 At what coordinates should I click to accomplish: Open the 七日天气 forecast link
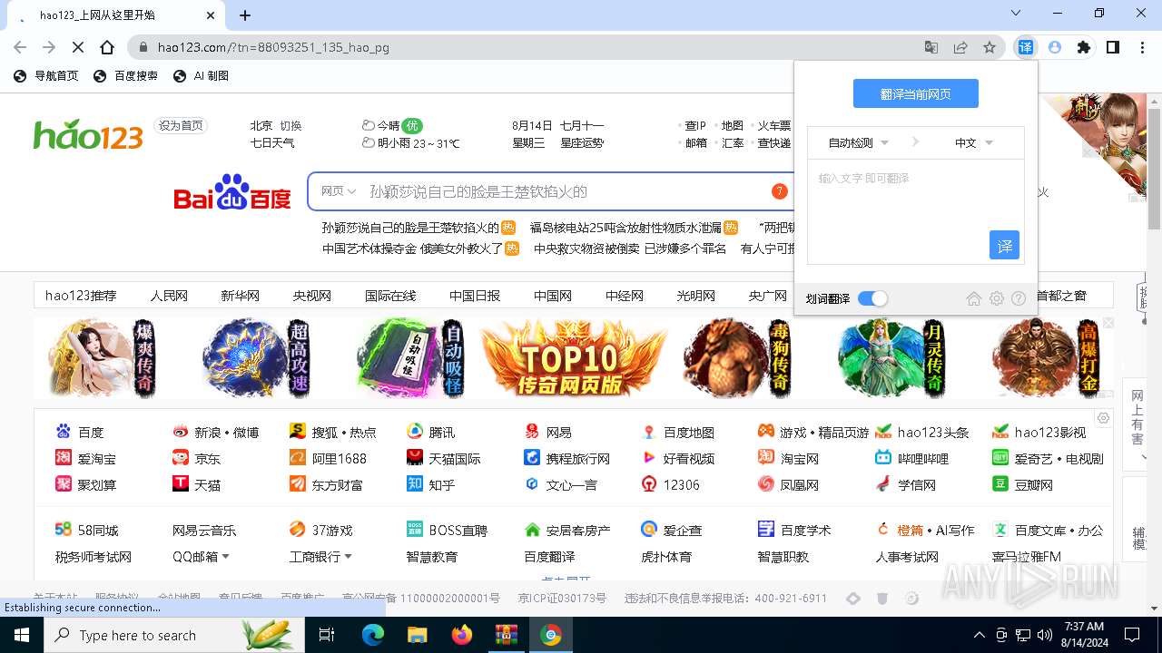272,142
